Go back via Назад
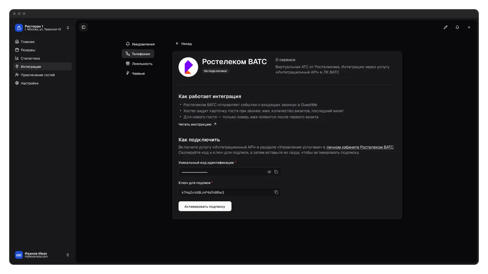 click(x=184, y=44)
